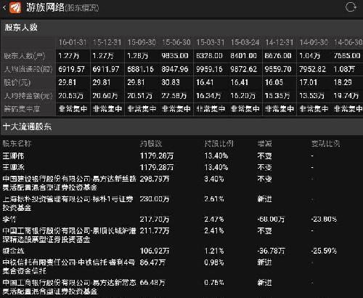This screenshot has height=298, width=363.
Task: Select the 8947.96 per-capita shares cell
Action: pyautogui.click(x=175, y=70)
